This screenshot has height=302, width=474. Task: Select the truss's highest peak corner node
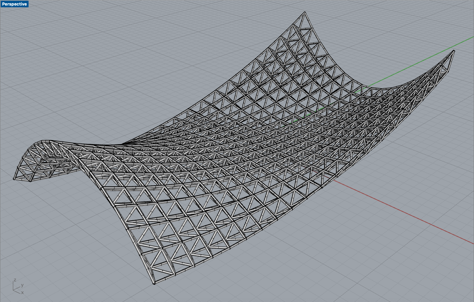(305, 13)
